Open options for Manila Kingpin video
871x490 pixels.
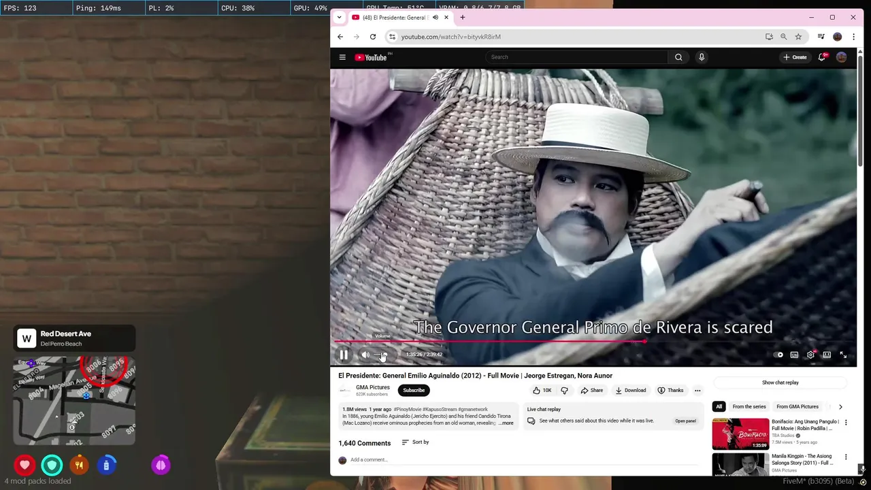[x=847, y=457]
